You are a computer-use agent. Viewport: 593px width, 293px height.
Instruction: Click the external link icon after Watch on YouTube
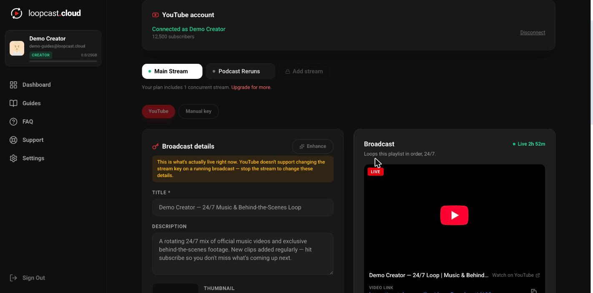tap(538, 275)
